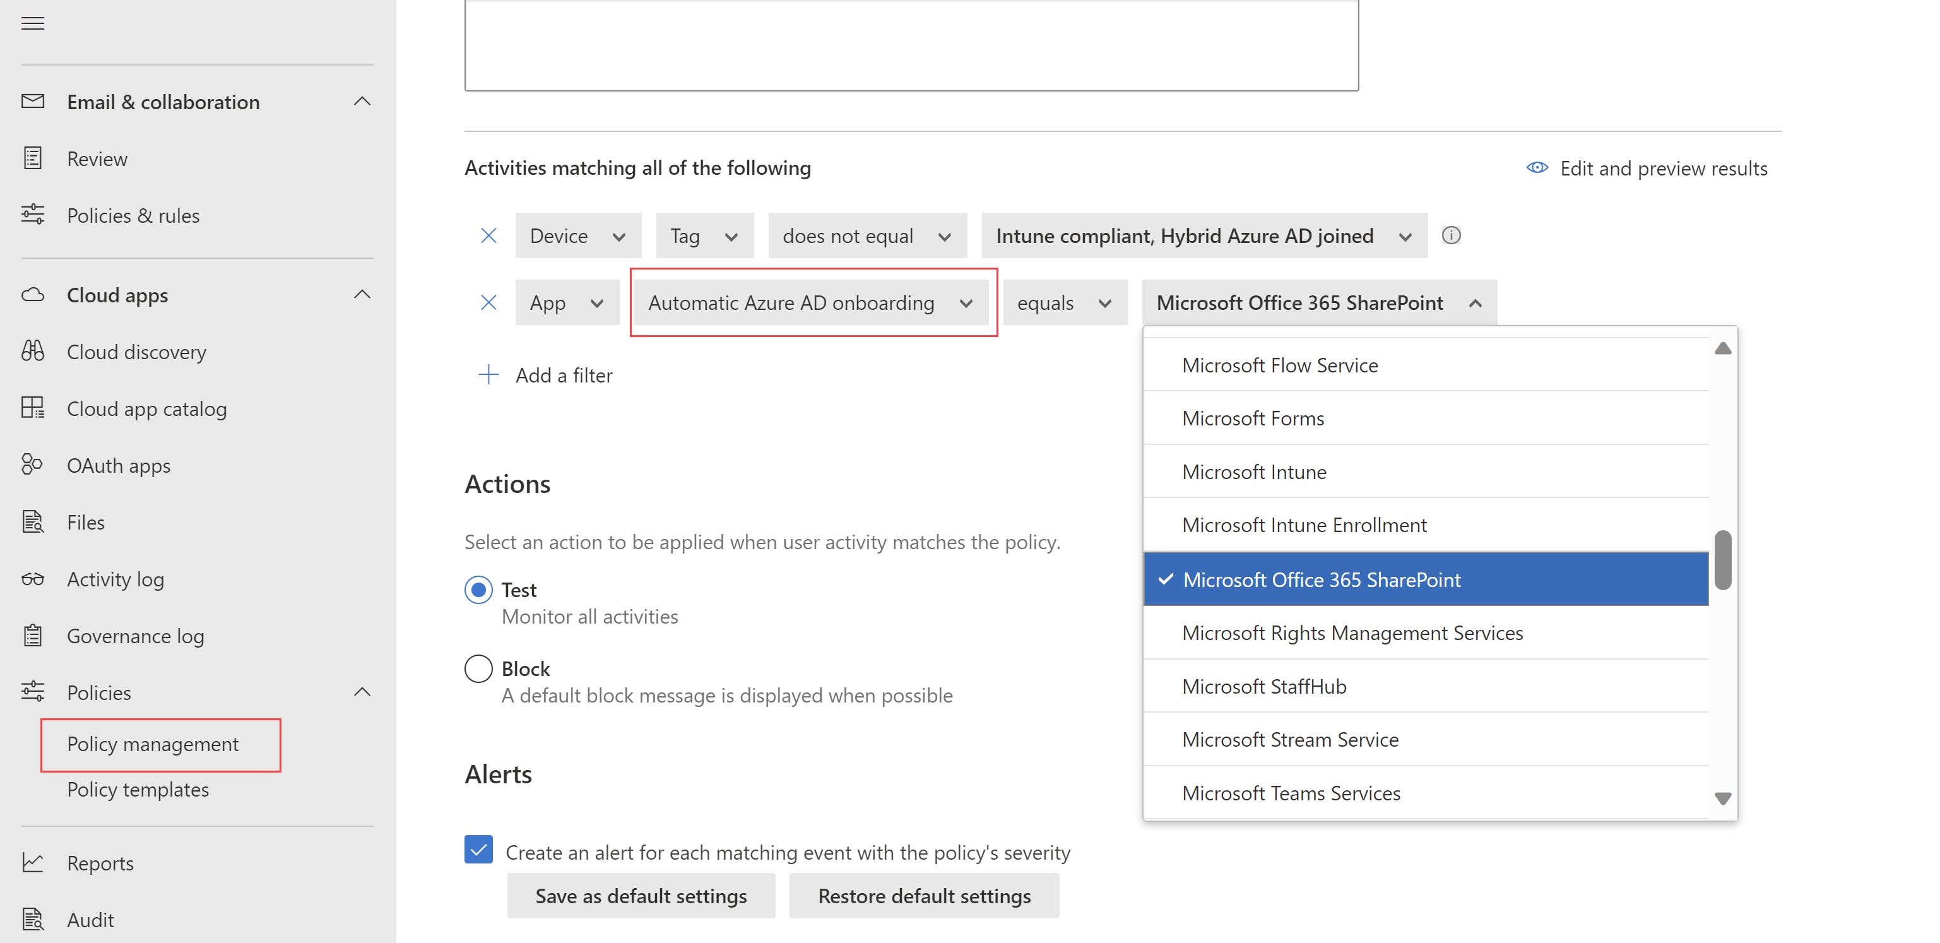Click the Cloud discovery icon
1940x943 pixels.
point(33,352)
